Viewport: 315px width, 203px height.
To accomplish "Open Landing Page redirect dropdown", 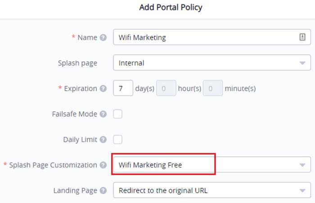I will click(212, 190).
